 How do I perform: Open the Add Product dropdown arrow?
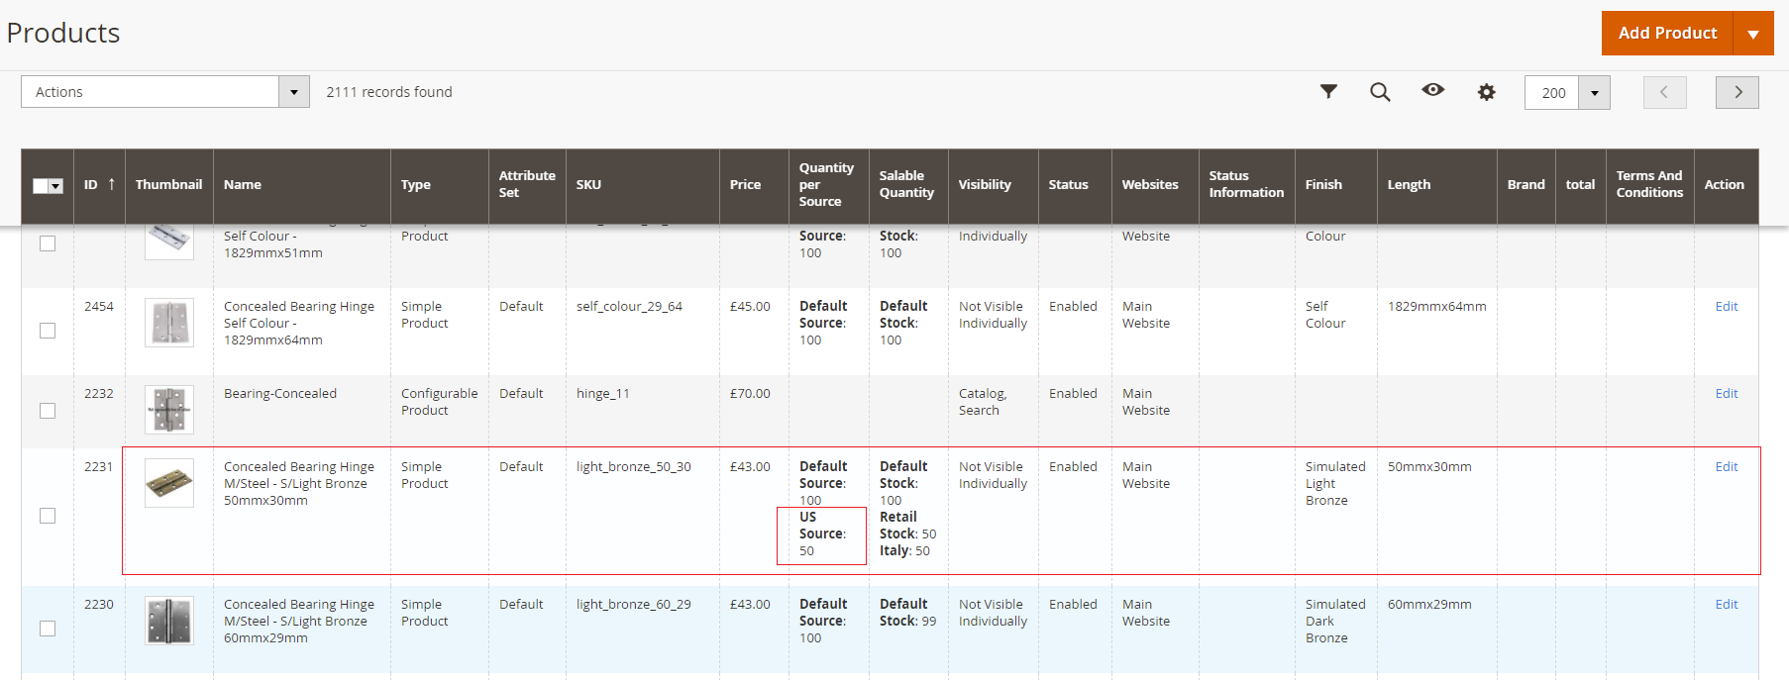click(x=1752, y=34)
